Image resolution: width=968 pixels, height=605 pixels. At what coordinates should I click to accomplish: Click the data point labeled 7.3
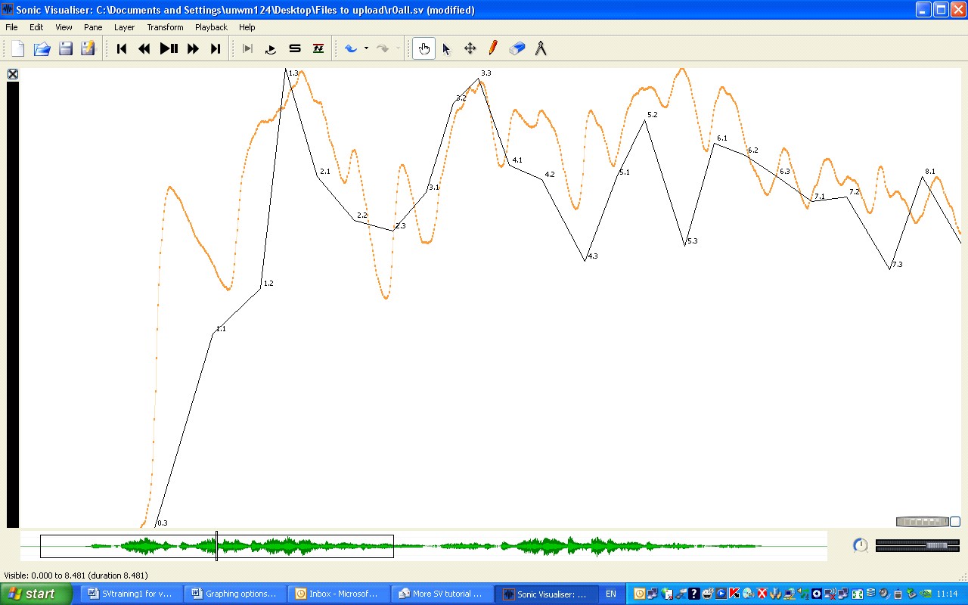coord(890,269)
